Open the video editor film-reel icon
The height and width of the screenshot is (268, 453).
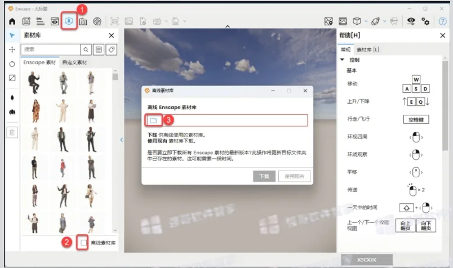[97, 21]
